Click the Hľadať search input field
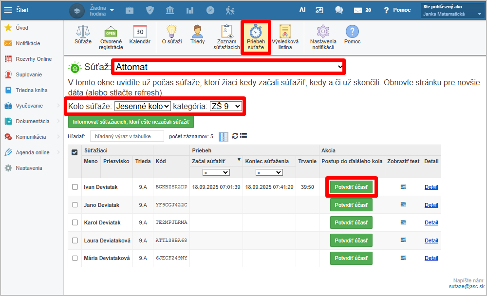Viewport: 487px width, 296px height. [126, 136]
